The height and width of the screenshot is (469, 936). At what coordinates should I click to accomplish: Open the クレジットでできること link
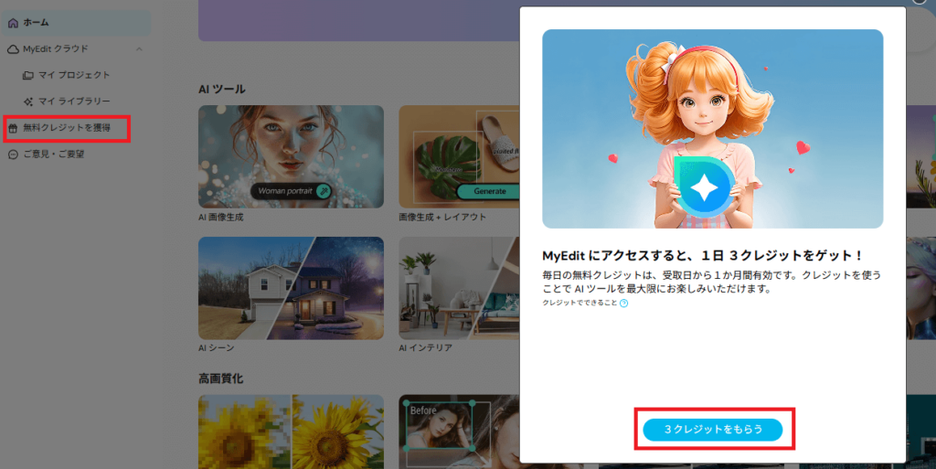click(x=580, y=304)
